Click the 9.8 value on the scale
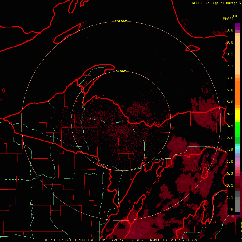This screenshot has width=242, height=242. click(230, 30)
